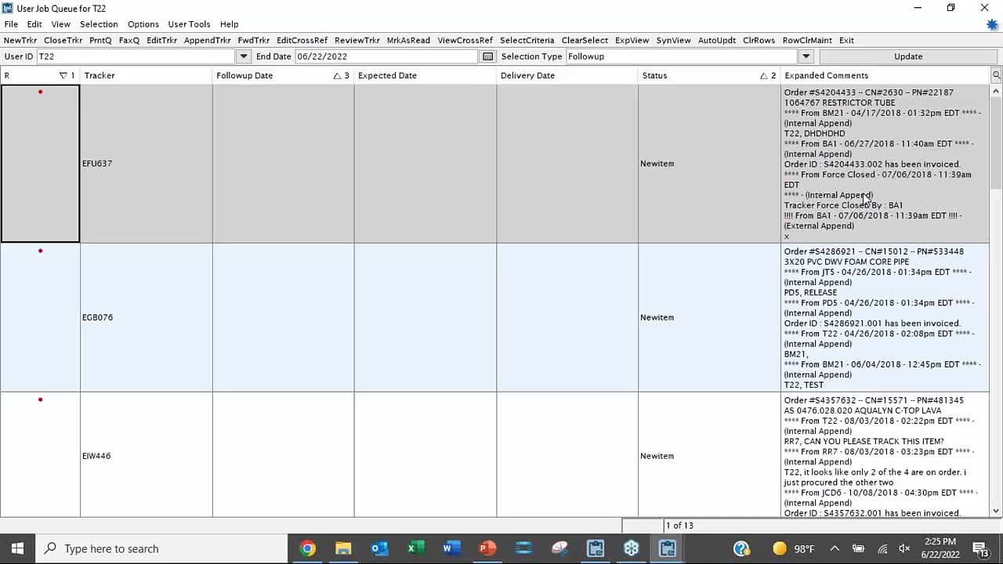
Task: Click the weather 98°F taskbar widget
Action: tap(793, 548)
